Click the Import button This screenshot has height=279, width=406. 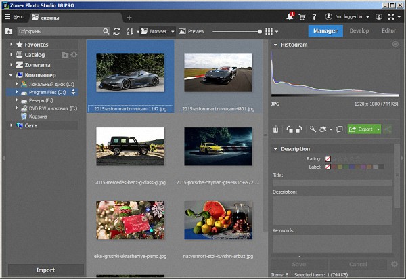click(x=45, y=270)
